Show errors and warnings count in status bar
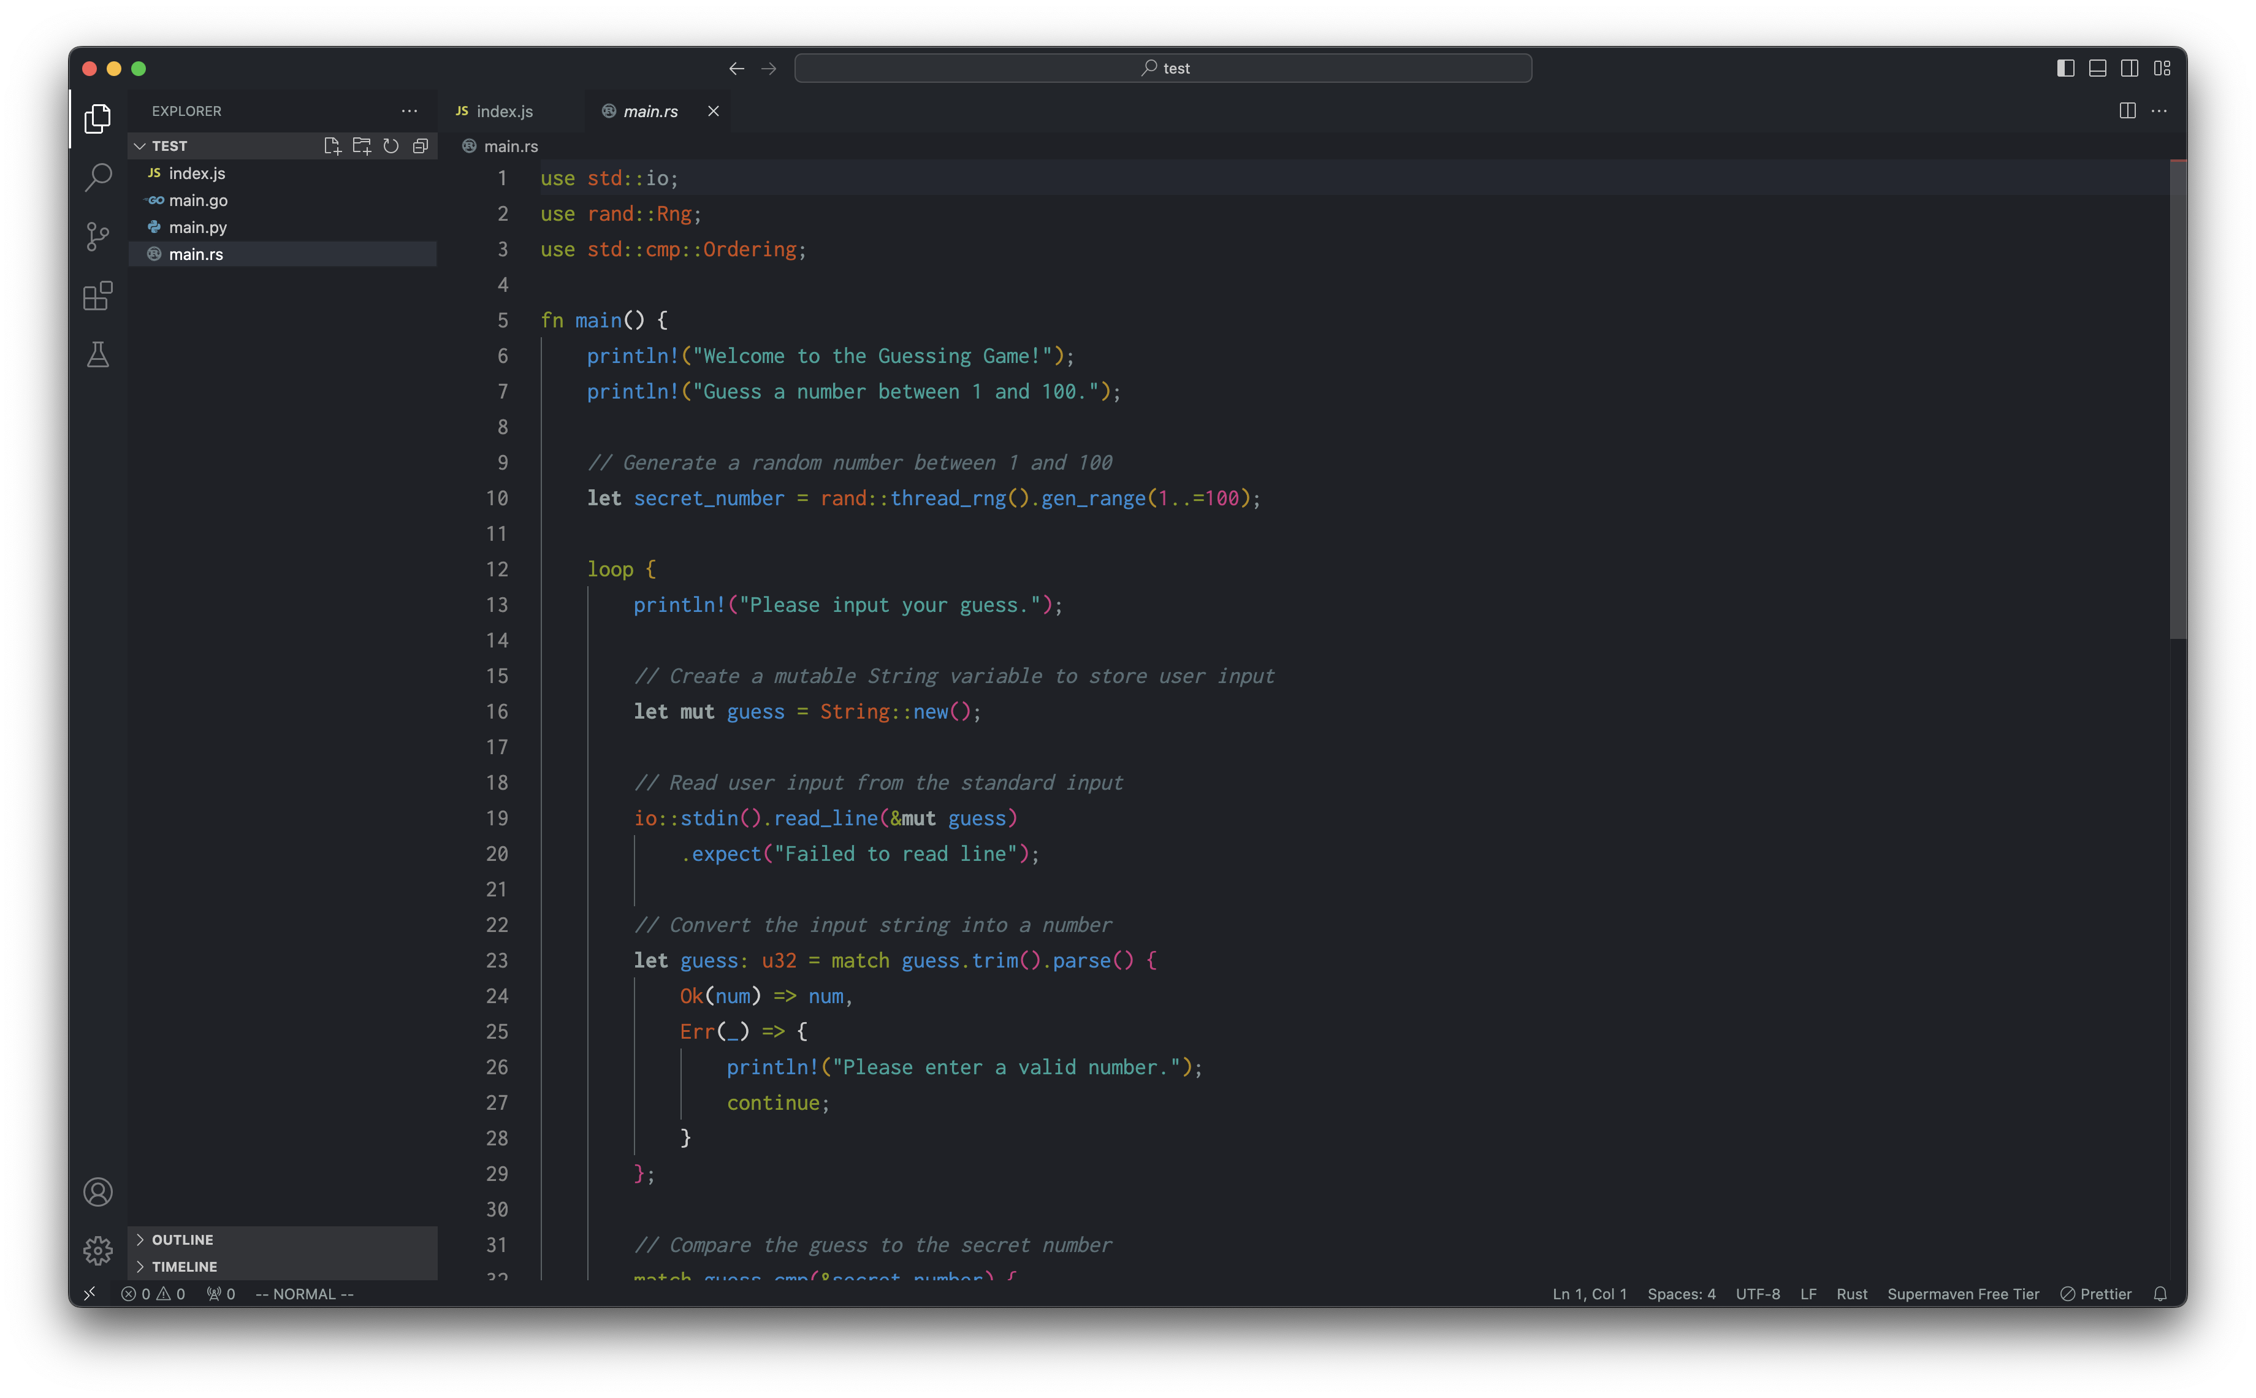Image resolution: width=2256 pixels, height=1398 pixels. [x=153, y=1294]
